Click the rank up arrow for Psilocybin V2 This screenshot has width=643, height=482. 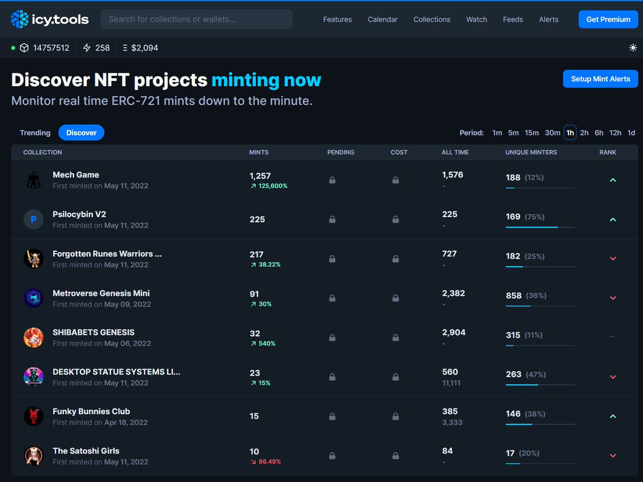point(613,220)
